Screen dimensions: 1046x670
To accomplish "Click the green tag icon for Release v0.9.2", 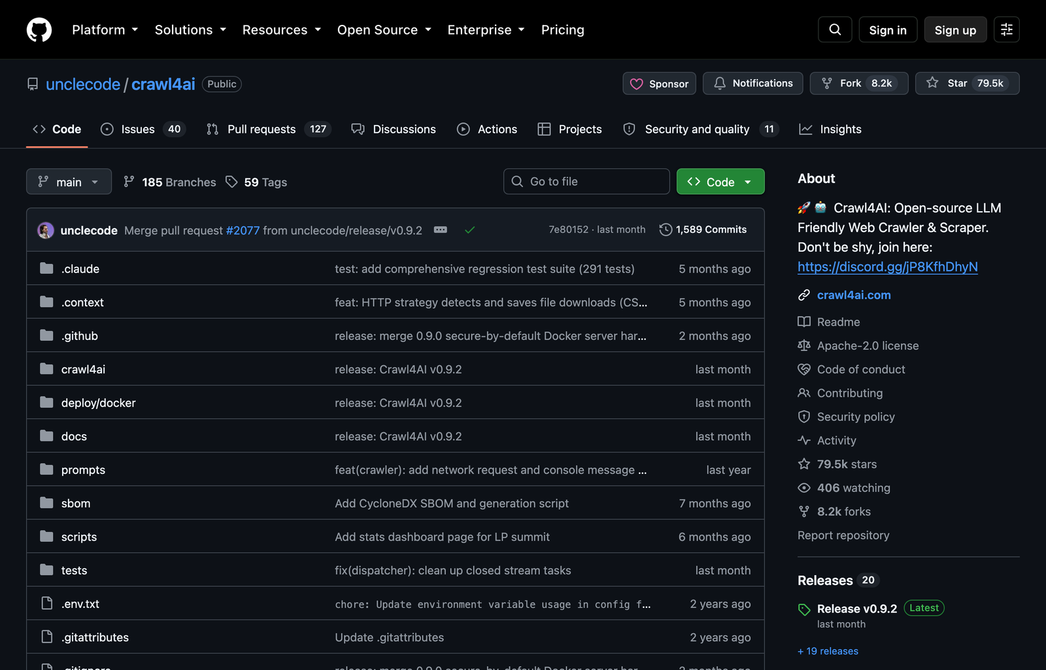I will (x=804, y=609).
